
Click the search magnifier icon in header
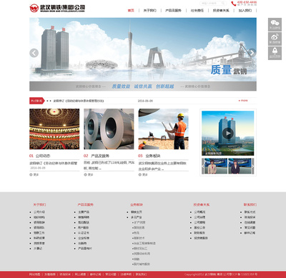coord(223,3)
